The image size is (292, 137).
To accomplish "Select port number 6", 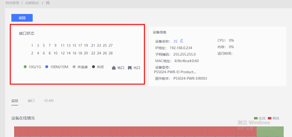I will pos(44,53).
